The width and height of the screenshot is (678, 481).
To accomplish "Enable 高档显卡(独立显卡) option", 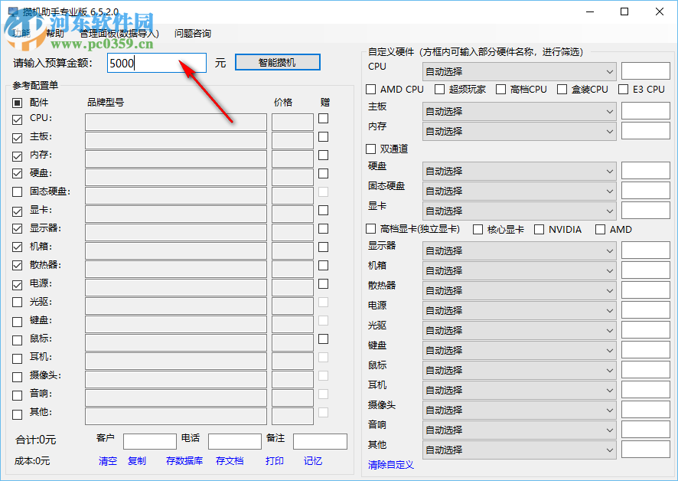I will click(x=370, y=229).
